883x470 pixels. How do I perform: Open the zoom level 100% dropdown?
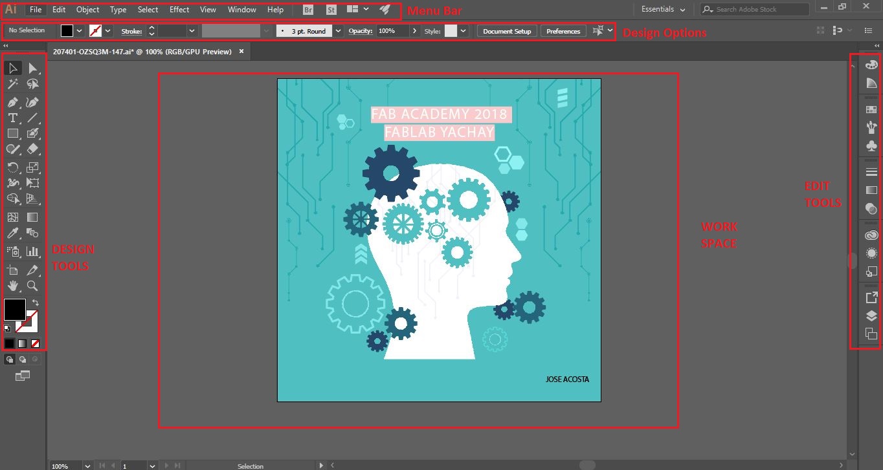(x=87, y=465)
